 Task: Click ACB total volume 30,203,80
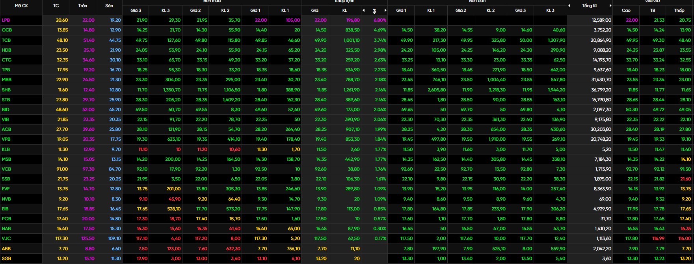(601, 129)
